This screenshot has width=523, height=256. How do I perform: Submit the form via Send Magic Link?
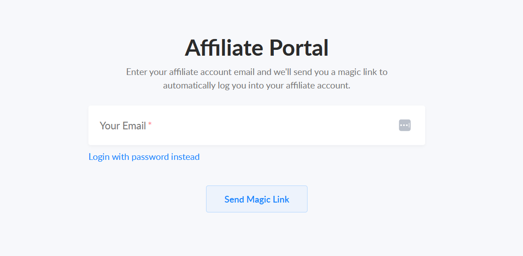tap(256, 199)
